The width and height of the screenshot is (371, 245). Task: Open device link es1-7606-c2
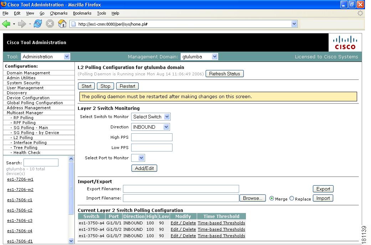coord(20,210)
